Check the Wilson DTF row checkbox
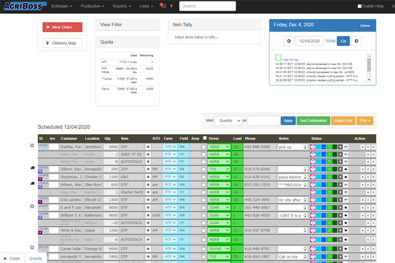Screen dimensions: 395x263 click(x=203, y=185)
